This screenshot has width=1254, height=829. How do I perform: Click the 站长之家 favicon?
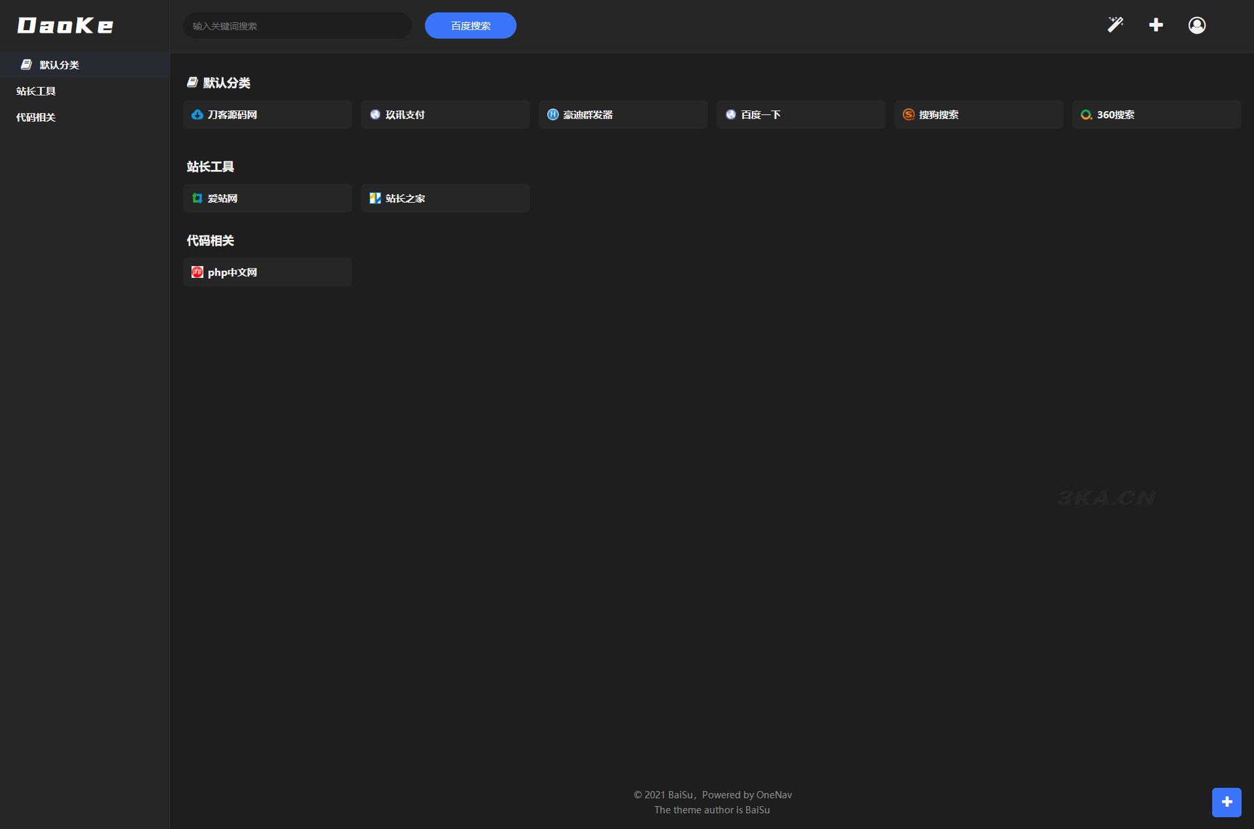pyautogui.click(x=375, y=198)
